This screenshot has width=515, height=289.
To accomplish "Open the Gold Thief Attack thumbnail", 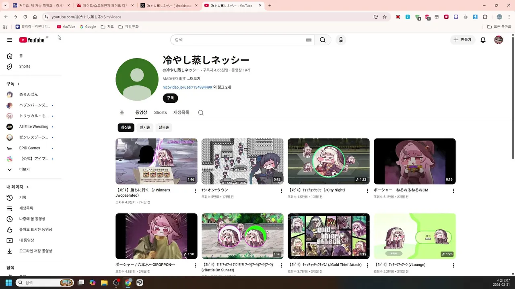I will [328, 236].
